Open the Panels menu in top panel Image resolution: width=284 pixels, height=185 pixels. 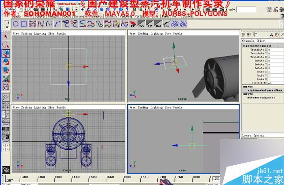[x=61, y=33]
